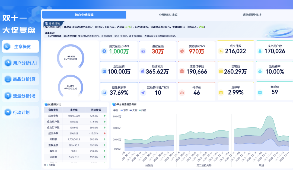Click the 流量分析(场) sidebar icon
Viewport: 293px width, 170px height.
coord(8,96)
